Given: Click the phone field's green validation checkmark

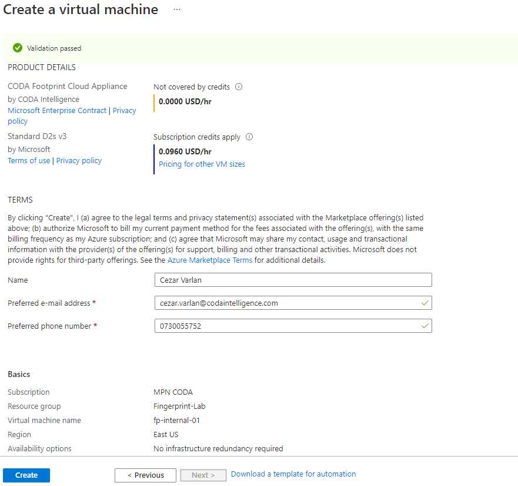Looking at the screenshot, I should 425,326.
